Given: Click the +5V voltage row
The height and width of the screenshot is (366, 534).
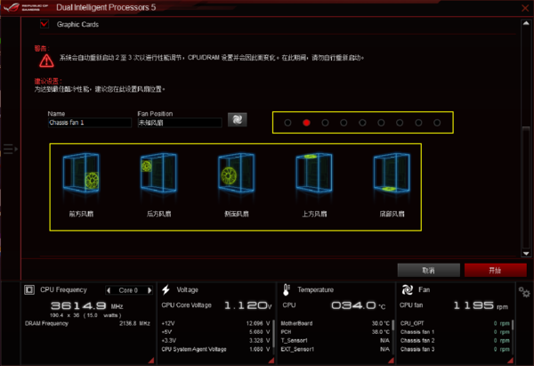Looking at the screenshot, I should (215, 332).
